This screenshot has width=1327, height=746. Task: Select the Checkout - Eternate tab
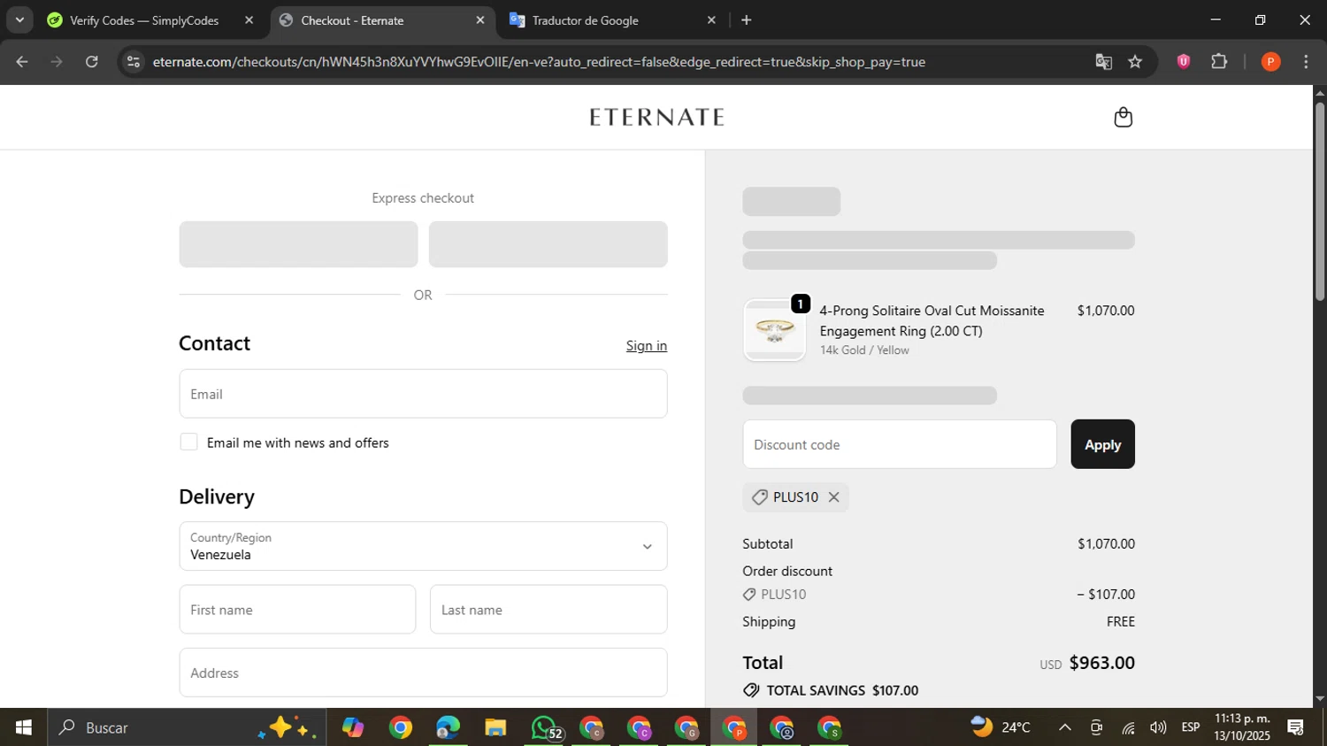click(x=352, y=20)
